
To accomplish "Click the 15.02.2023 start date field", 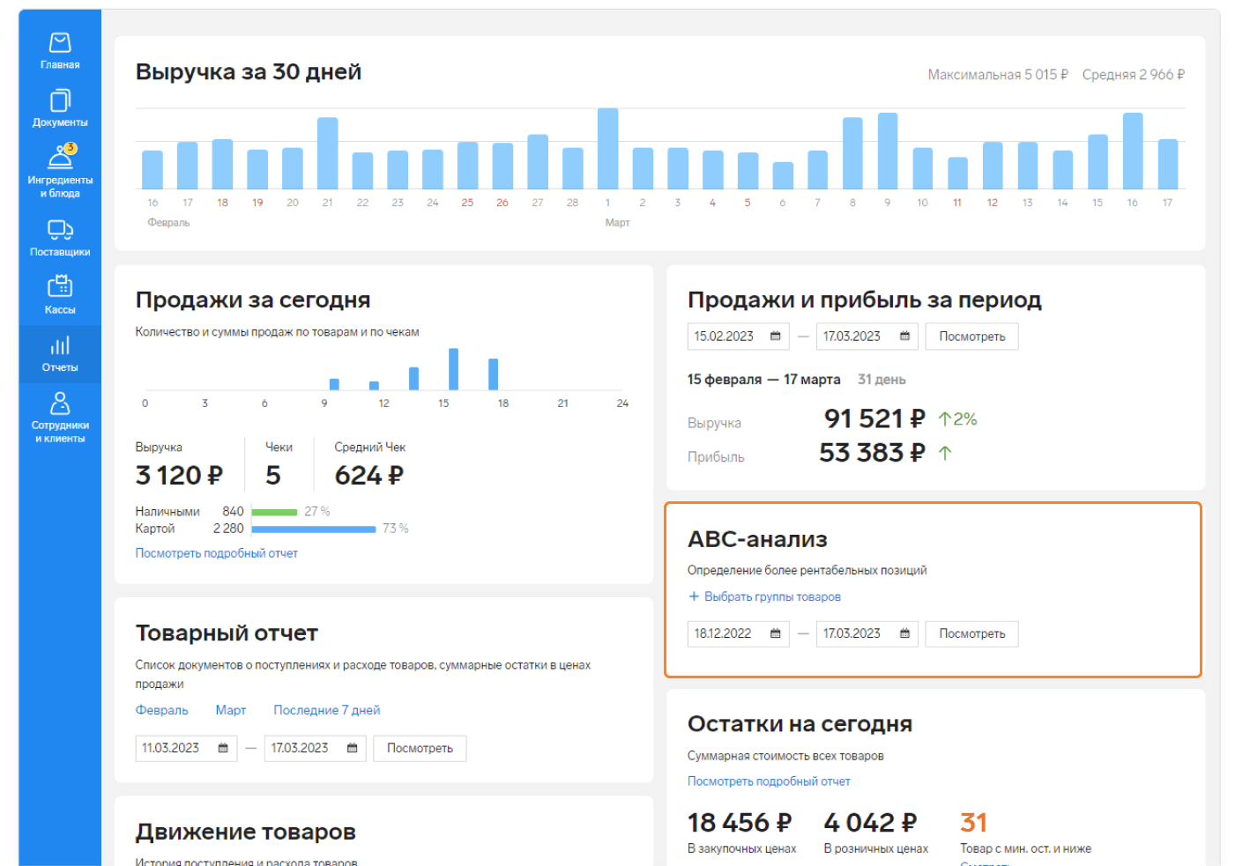I will [x=738, y=337].
